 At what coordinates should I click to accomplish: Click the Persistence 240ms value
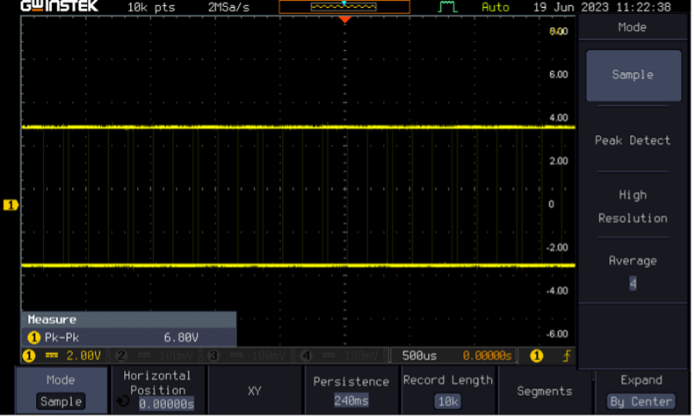click(x=353, y=402)
